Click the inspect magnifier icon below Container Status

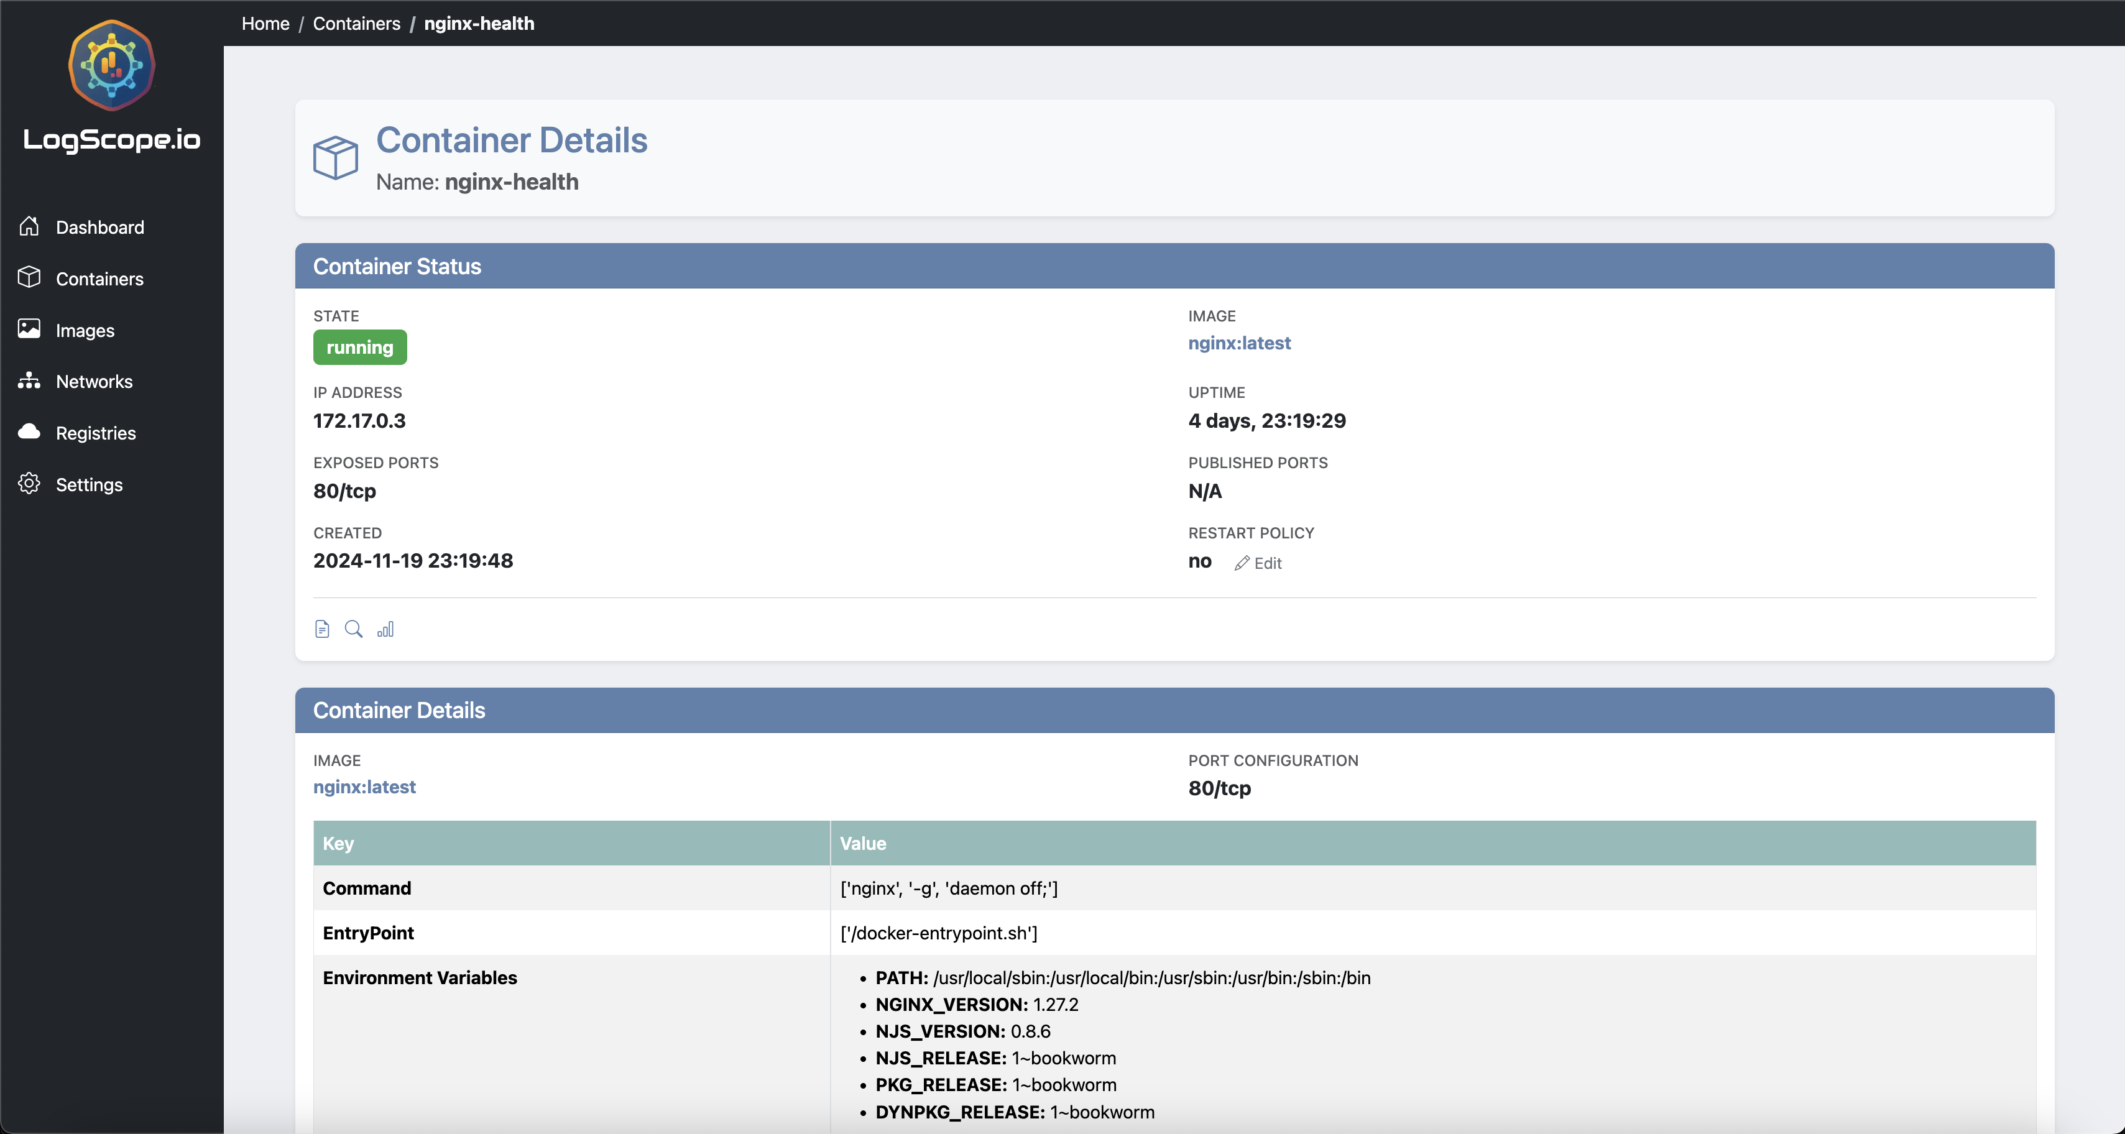click(x=354, y=629)
